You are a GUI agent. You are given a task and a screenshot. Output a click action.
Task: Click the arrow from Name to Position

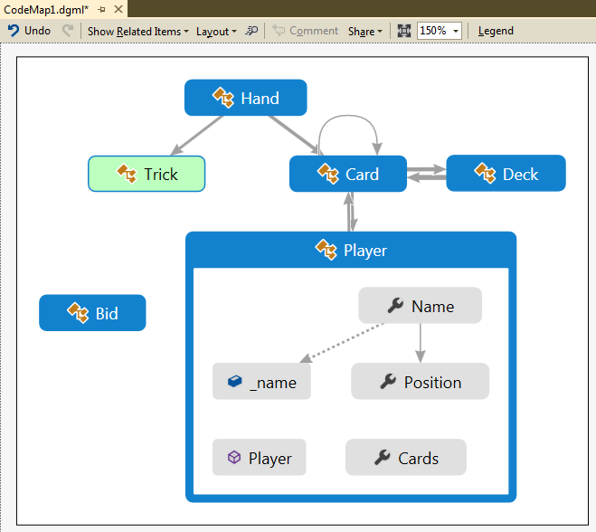pyautogui.click(x=420, y=342)
